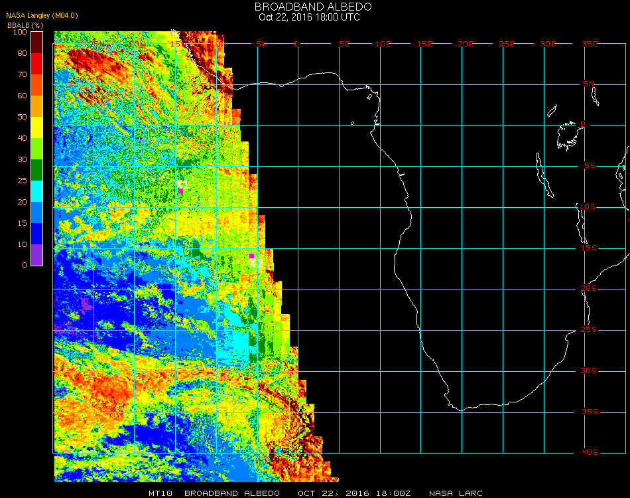The image size is (630, 498).
Task: Click the BROADBAND ALBEDO title at top
Action: pyautogui.click(x=313, y=7)
